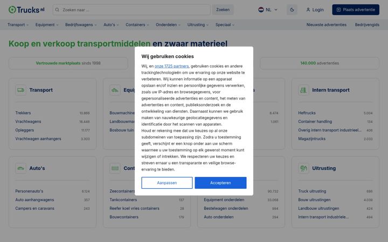Click the Transport truck category icon
Screen dimensions: 388x242
click(21, 90)
